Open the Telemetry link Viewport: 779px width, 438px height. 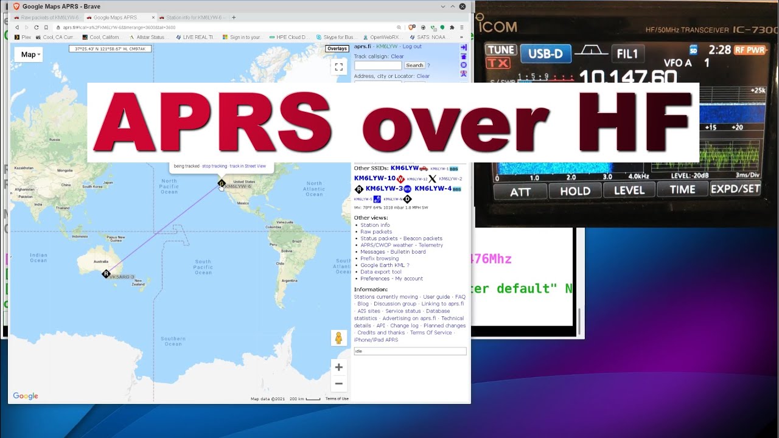[x=431, y=245]
